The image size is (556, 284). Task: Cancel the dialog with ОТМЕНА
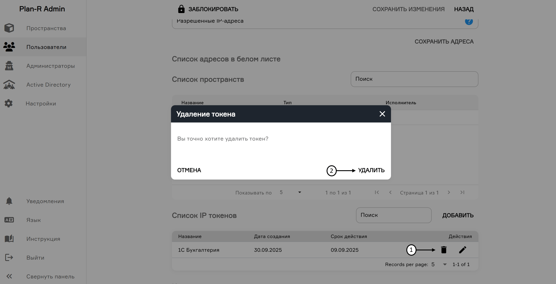pyautogui.click(x=189, y=170)
